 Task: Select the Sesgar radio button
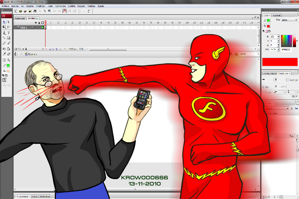(x=264, y=93)
